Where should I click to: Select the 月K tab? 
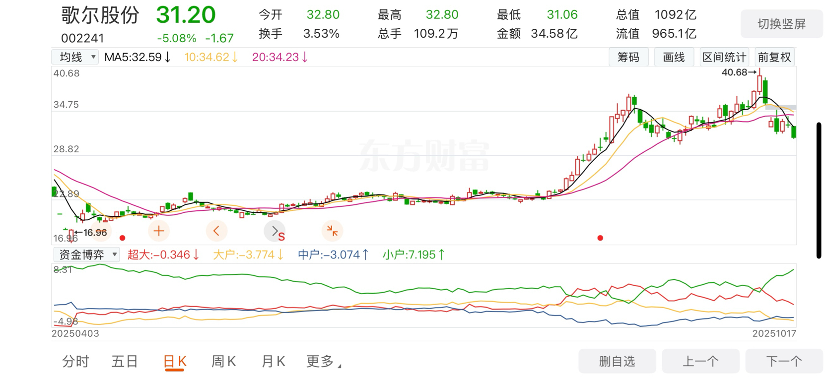point(274,362)
